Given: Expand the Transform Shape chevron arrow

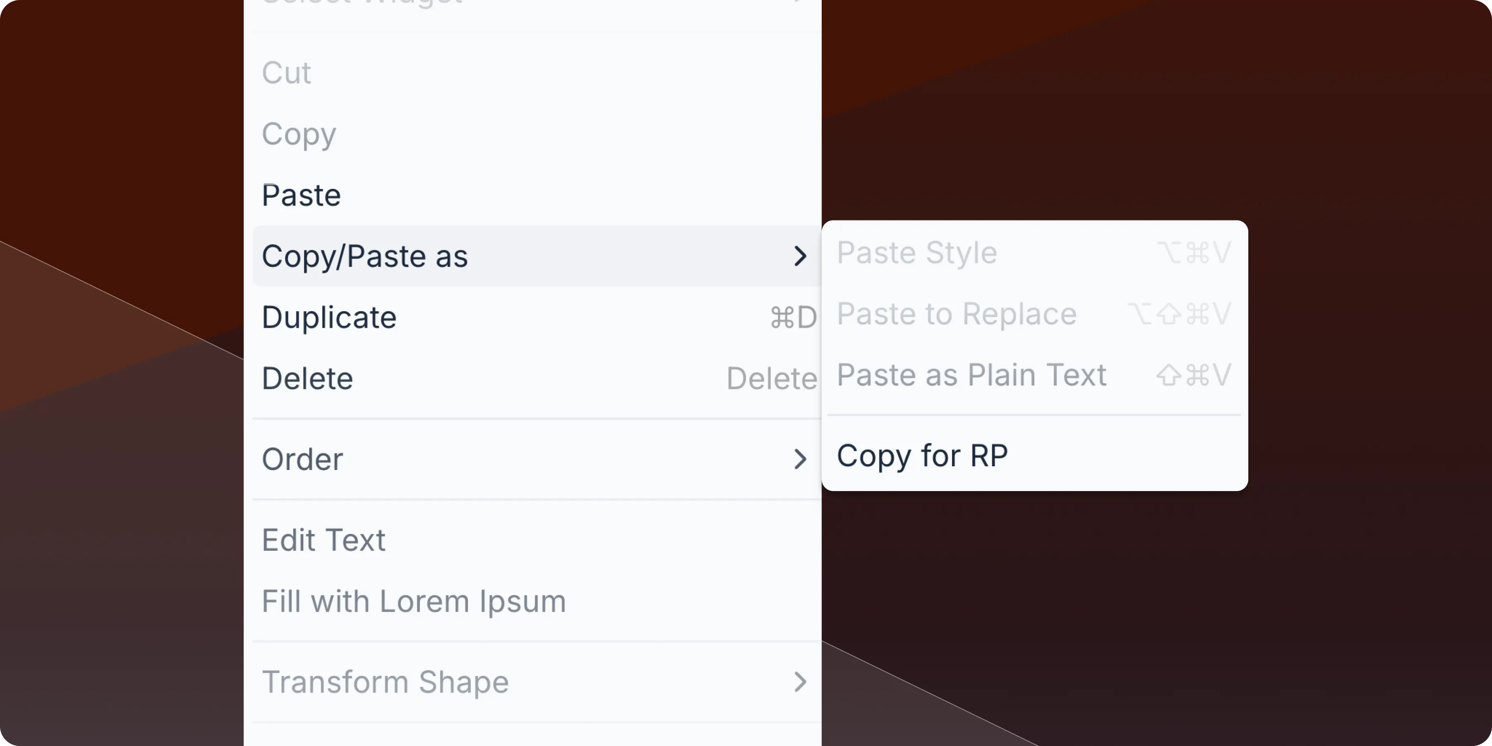Looking at the screenshot, I should coord(800,682).
